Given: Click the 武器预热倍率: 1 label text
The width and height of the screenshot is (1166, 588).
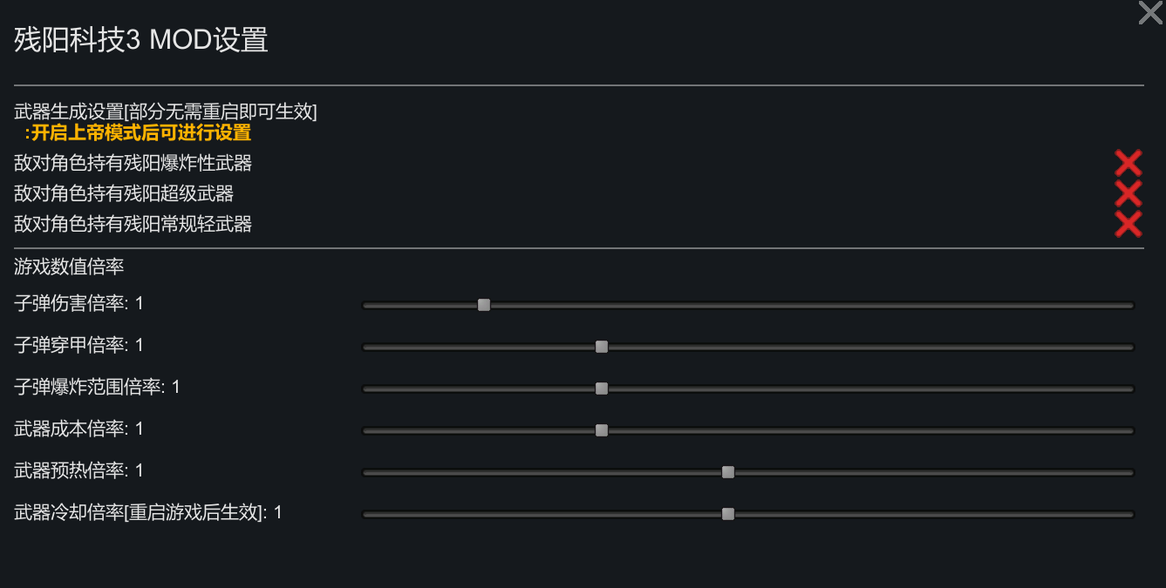Looking at the screenshot, I should (x=78, y=470).
